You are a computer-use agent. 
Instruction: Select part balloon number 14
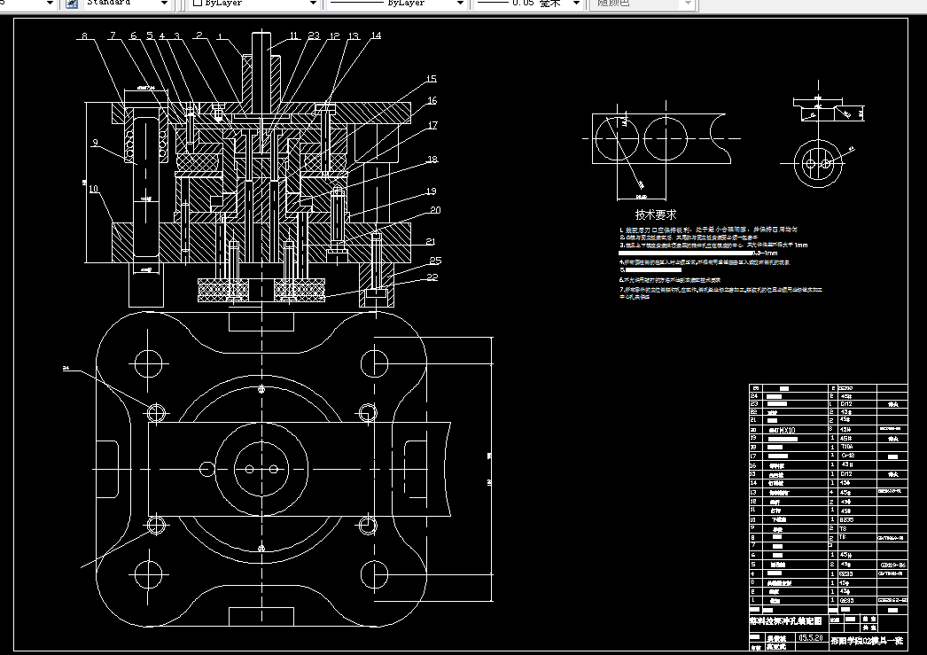376,35
